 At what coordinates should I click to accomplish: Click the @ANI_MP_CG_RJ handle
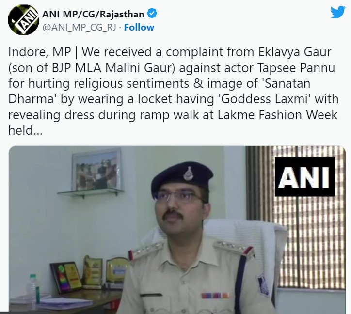pyautogui.click(x=80, y=27)
